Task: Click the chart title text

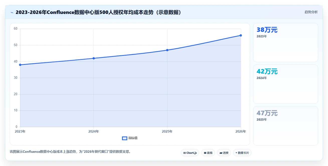Action: pyautogui.click(x=98, y=12)
